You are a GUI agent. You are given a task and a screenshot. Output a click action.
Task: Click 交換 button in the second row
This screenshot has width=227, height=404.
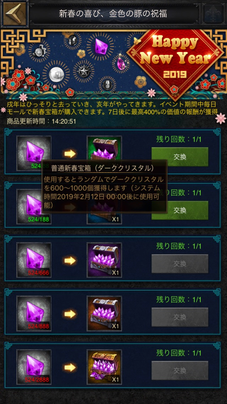pos(180,210)
